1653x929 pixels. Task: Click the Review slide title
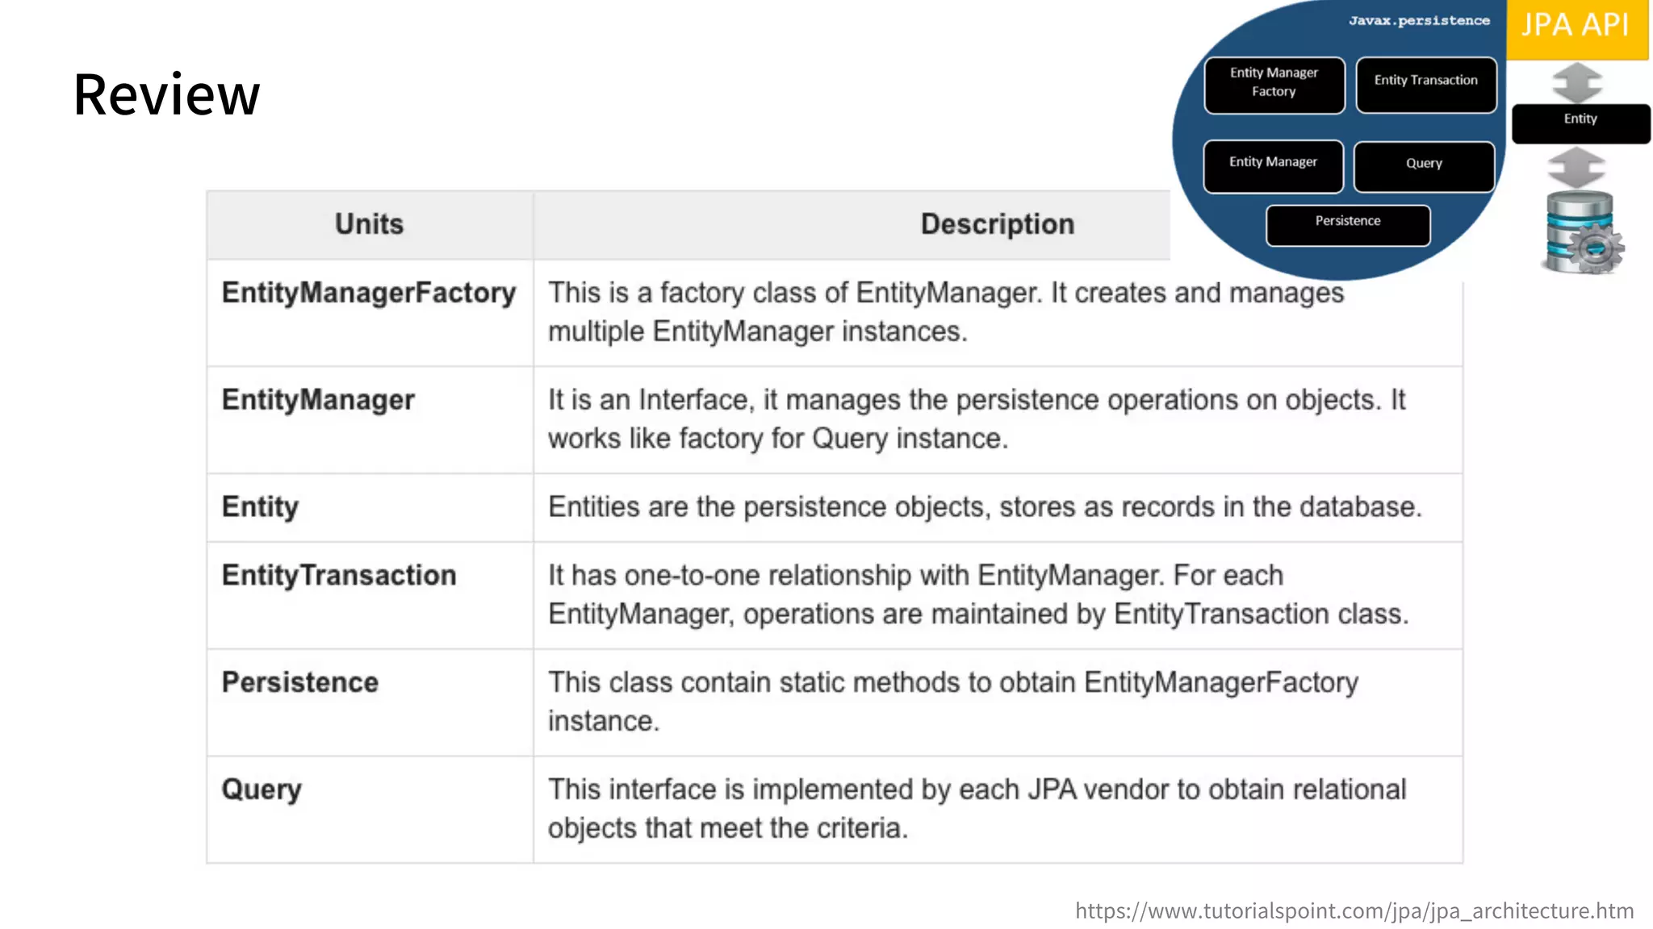[x=166, y=95]
